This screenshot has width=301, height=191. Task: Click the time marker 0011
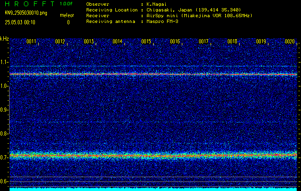pos(31,42)
